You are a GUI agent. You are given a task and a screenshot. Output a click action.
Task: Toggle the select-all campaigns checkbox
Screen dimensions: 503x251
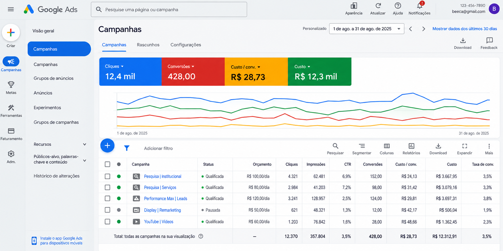pyautogui.click(x=107, y=164)
